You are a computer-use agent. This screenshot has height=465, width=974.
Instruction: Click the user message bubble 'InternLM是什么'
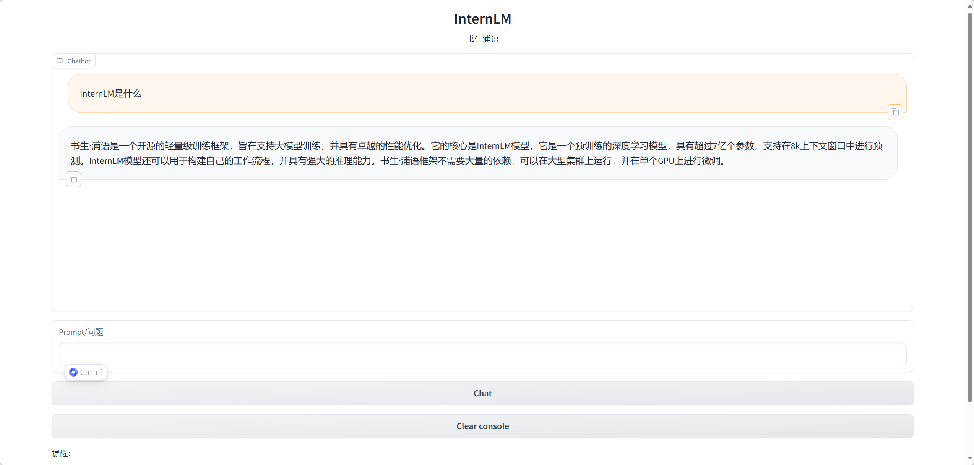point(487,94)
